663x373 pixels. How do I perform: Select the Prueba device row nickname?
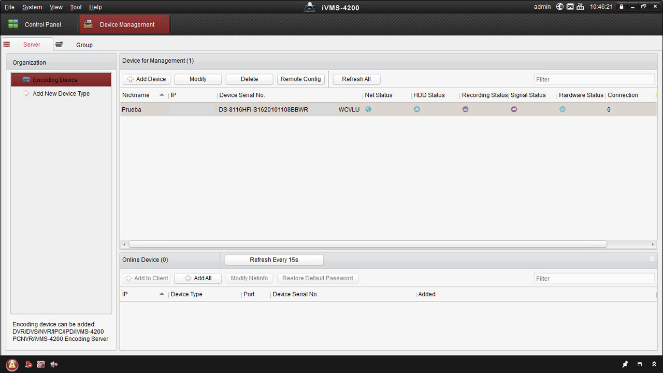coord(132,110)
